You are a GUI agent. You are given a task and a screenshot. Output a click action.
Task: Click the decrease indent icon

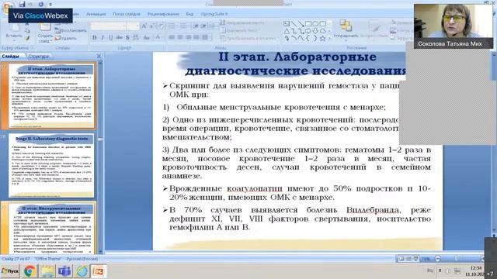196,26
